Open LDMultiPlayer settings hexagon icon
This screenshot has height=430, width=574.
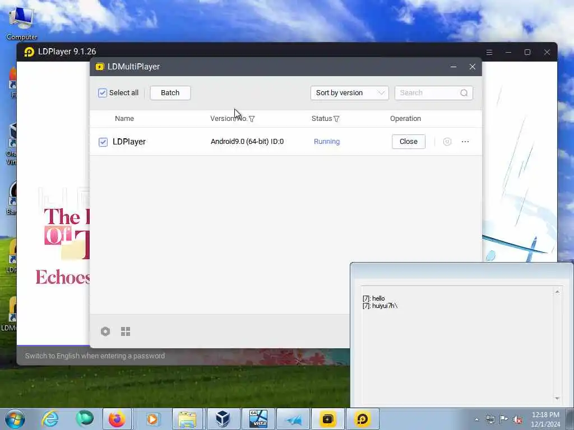tap(105, 331)
